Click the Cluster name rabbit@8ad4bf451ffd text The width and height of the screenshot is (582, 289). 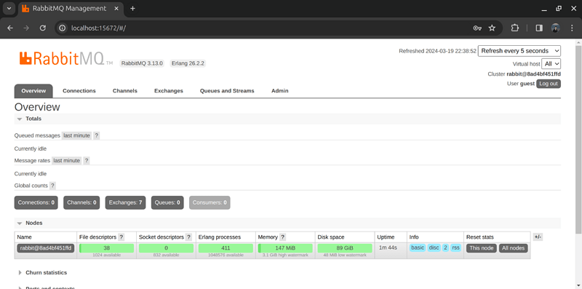click(534, 74)
